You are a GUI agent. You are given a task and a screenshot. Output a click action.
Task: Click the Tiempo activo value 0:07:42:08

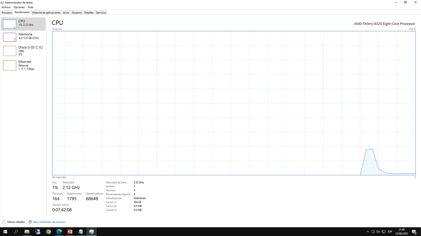[62, 210]
